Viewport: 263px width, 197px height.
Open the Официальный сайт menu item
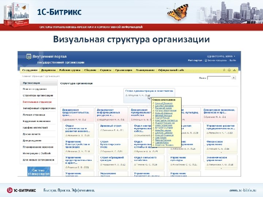click(x=171, y=70)
